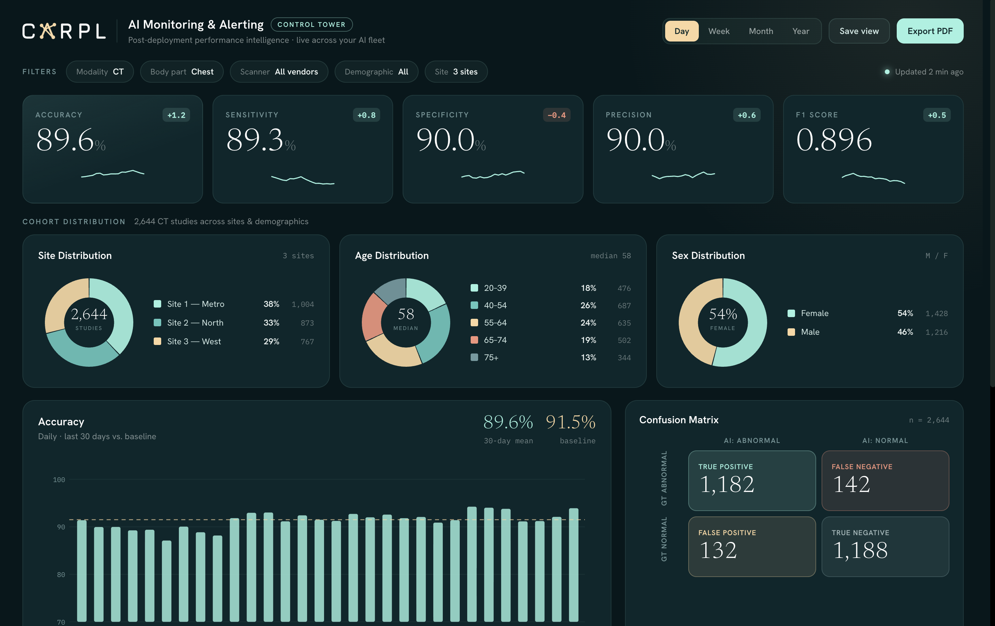Click the Site 1 — Metro color swatch
The height and width of the screenshot is (626, 995).
pyautogui.click(x=157, y=304)
